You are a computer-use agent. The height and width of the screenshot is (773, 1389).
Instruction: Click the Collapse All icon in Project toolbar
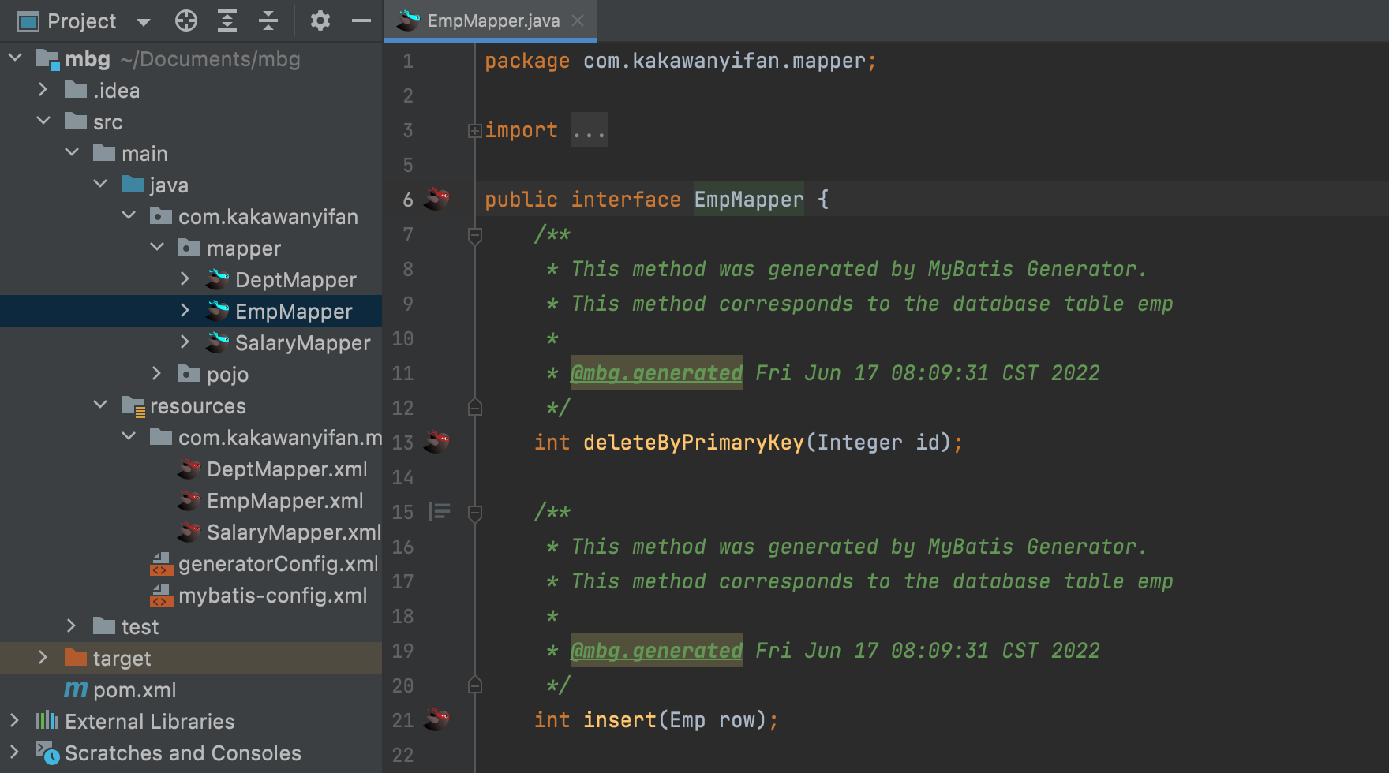(268, 21)
